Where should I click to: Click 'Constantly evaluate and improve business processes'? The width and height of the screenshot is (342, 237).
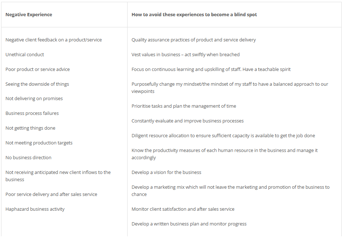point(187,121)
